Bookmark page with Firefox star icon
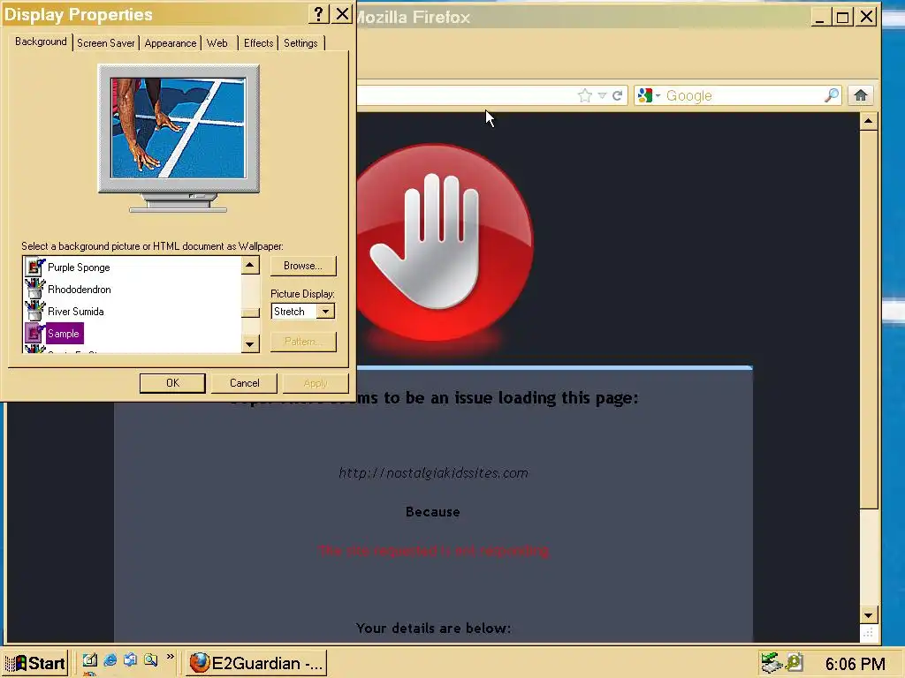 pyautogui.click(x=585, y=95)
